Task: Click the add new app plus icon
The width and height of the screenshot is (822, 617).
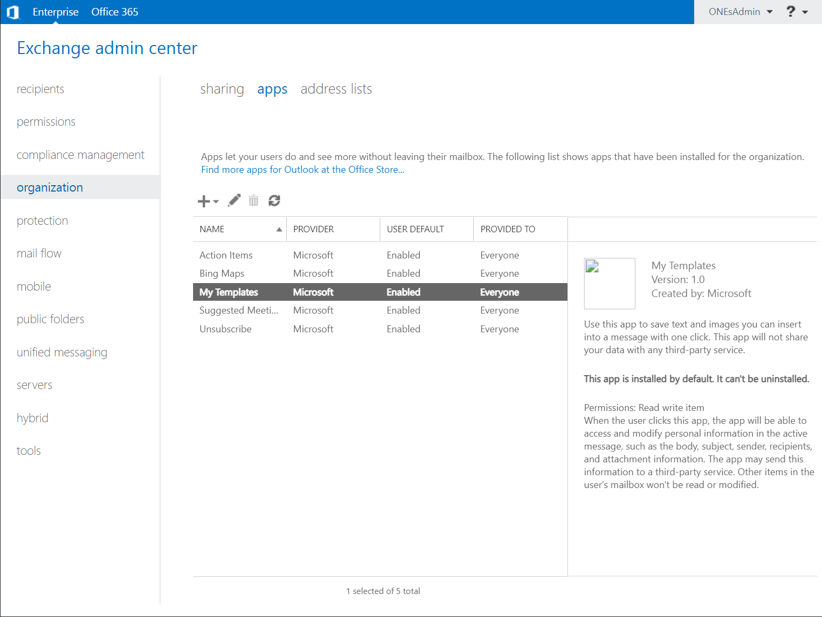Action: 204,201
